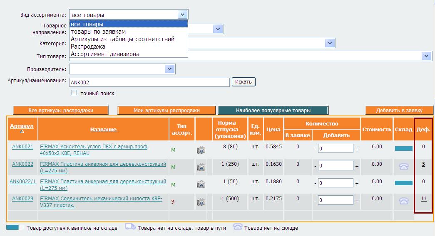The image size is (435, 236).
Task: Click "Добавить в заявку" button
Action: pos(399,111)
